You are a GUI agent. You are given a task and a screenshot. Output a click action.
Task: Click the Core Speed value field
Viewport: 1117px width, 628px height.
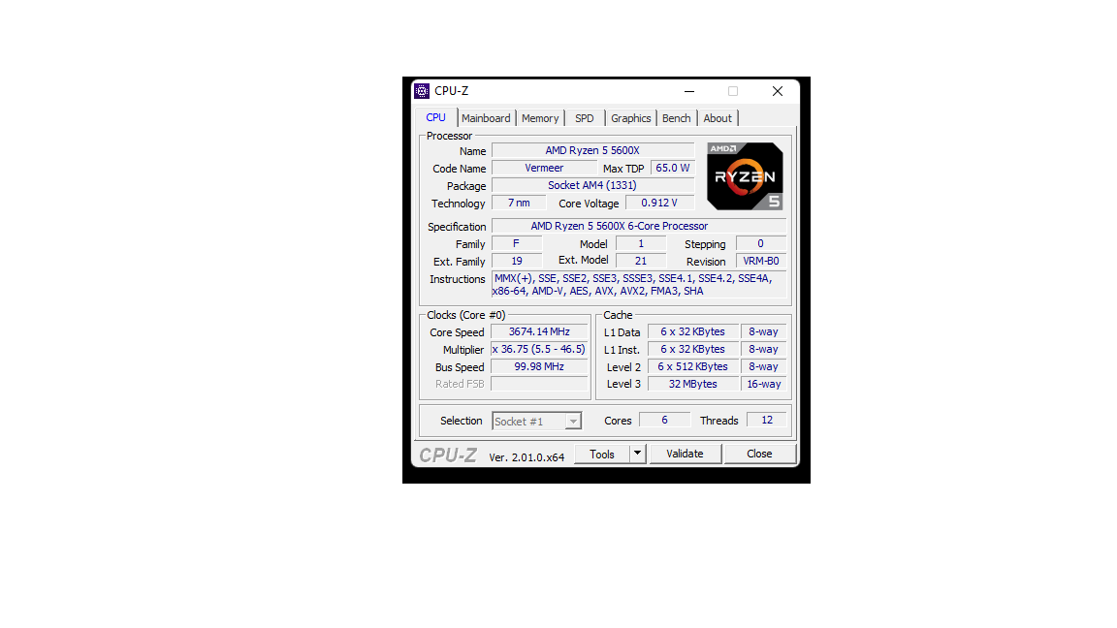[539, 331]
